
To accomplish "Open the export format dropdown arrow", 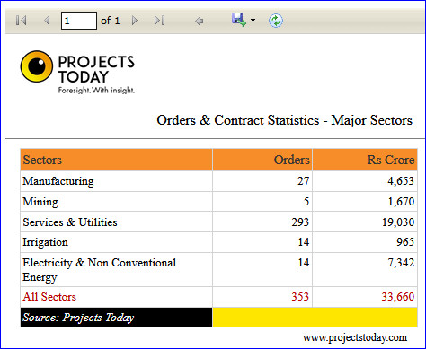I will click(253, 21).
